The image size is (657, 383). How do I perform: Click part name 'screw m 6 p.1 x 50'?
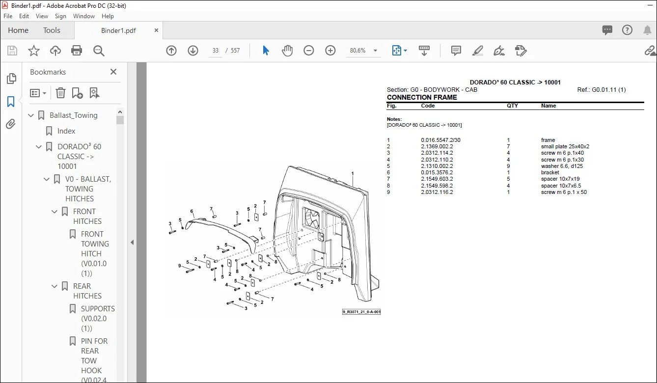(564, 192)
